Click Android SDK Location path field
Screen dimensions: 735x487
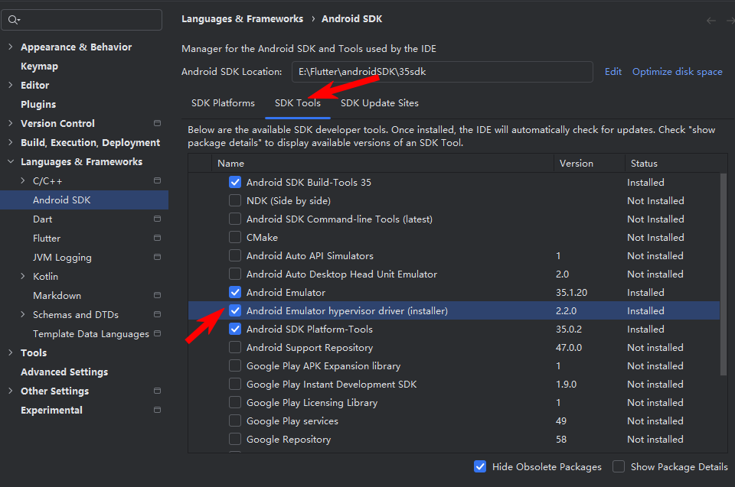click(x=443, y=72)
